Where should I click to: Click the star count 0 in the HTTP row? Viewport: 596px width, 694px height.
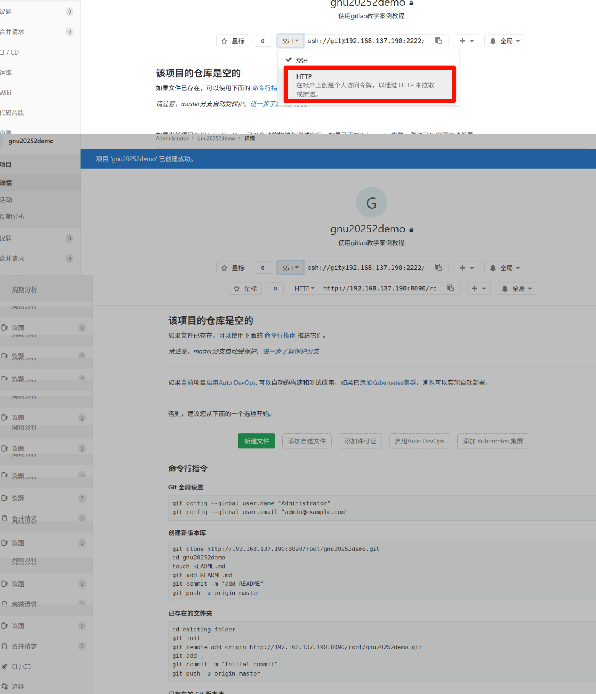275,288
